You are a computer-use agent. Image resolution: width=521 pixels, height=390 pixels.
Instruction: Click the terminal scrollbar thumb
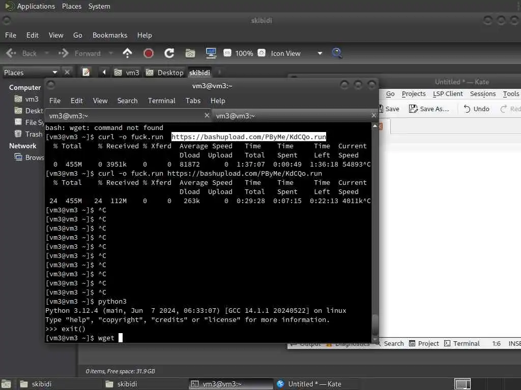pos(375,325)
